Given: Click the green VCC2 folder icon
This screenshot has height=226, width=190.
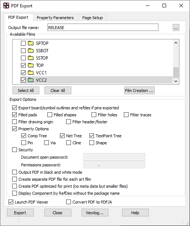Looking at the screenshot, I should pos(31,80).
